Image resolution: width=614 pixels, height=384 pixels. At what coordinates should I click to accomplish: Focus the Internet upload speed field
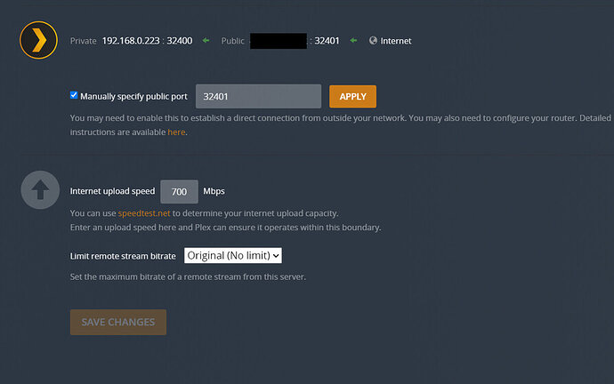tap(180, 192)
